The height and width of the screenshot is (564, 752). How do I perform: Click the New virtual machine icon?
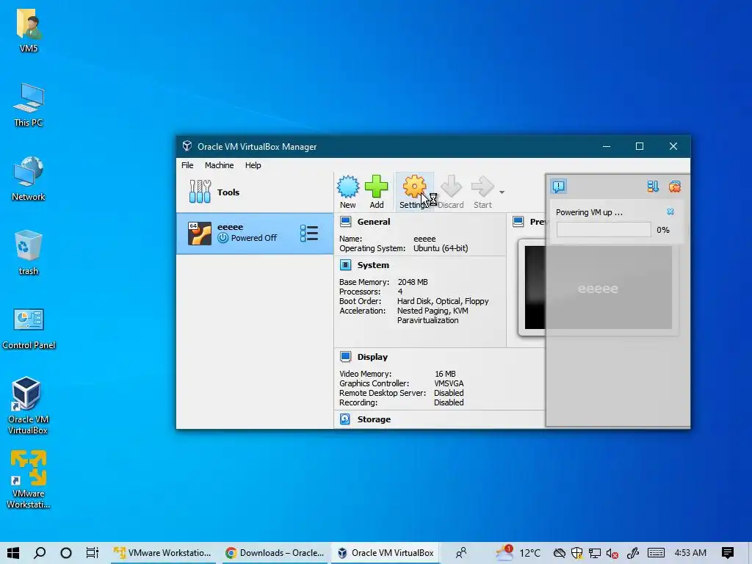coord(347,187)
